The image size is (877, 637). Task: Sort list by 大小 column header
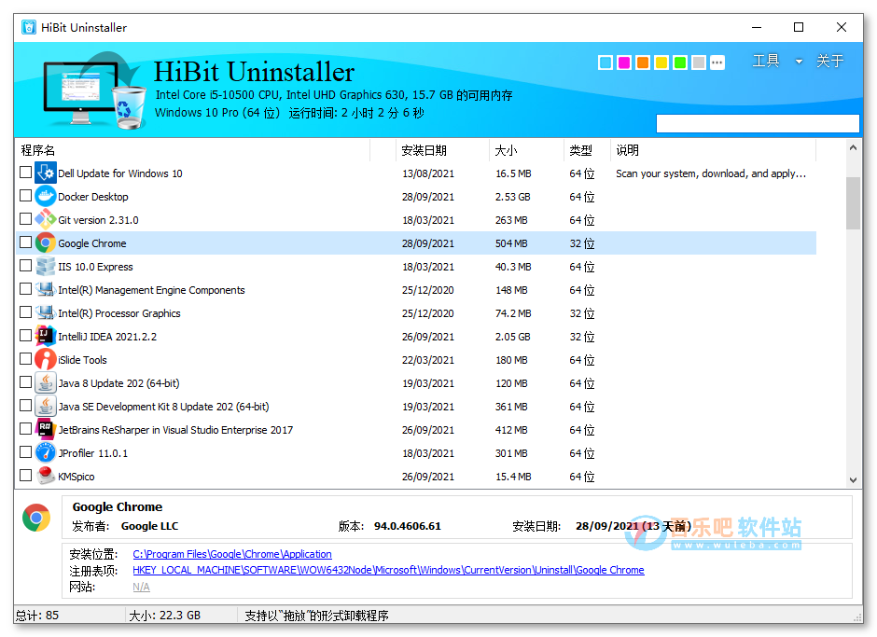click(x=526, y=150)
